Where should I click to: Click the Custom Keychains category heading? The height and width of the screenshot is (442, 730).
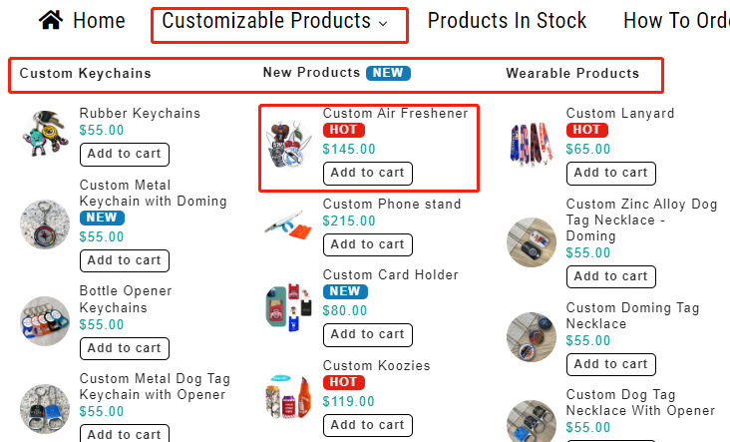tap(86, 73)
